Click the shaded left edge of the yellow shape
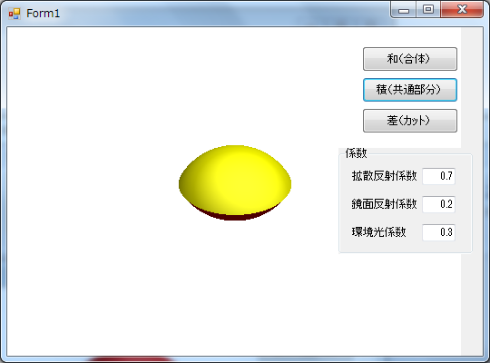Screen dimensions: 490x363 click(x=188, y=184)
